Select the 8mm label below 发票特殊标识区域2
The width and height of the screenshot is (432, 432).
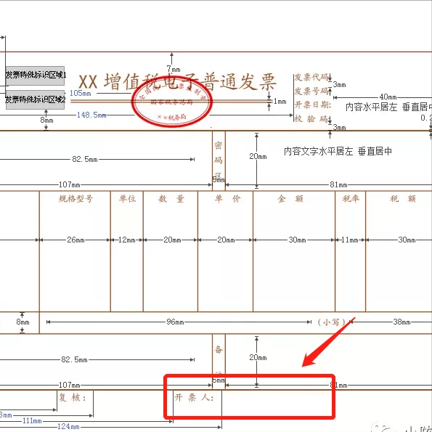click(46, 120)
